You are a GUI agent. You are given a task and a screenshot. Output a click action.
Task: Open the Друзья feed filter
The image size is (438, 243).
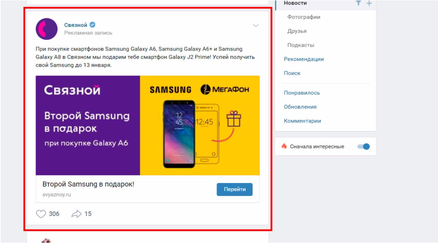tap(297, 31)
